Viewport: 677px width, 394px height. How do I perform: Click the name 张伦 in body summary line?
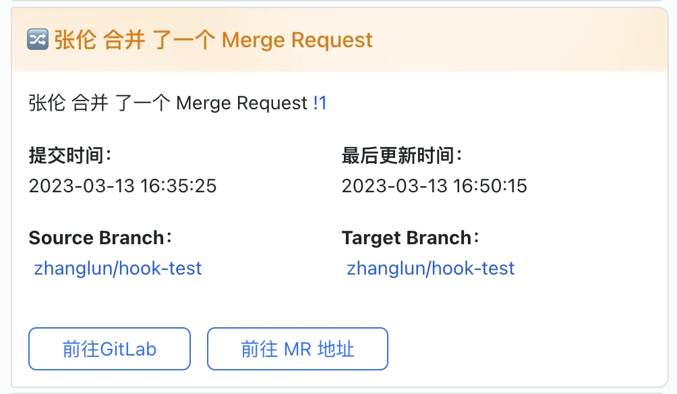pos(47,103)
